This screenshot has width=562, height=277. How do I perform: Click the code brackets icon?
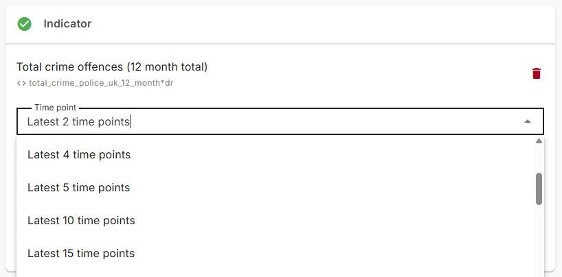click(x=21, y=83)
